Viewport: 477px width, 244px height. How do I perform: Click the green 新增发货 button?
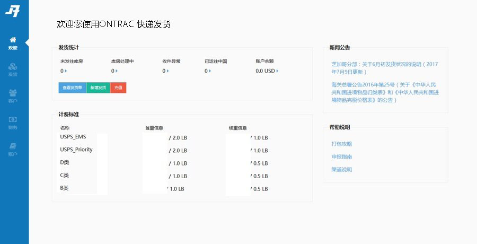click(98, 88)
